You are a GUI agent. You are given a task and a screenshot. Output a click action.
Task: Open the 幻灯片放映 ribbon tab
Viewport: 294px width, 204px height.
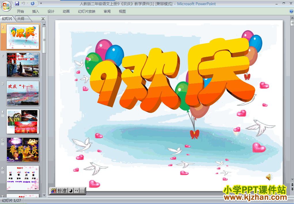[87, 12]
